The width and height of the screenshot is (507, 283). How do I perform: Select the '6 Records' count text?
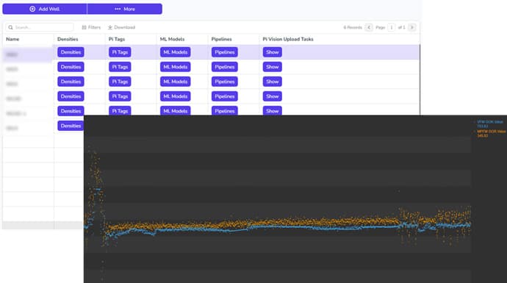coord(353,27)
